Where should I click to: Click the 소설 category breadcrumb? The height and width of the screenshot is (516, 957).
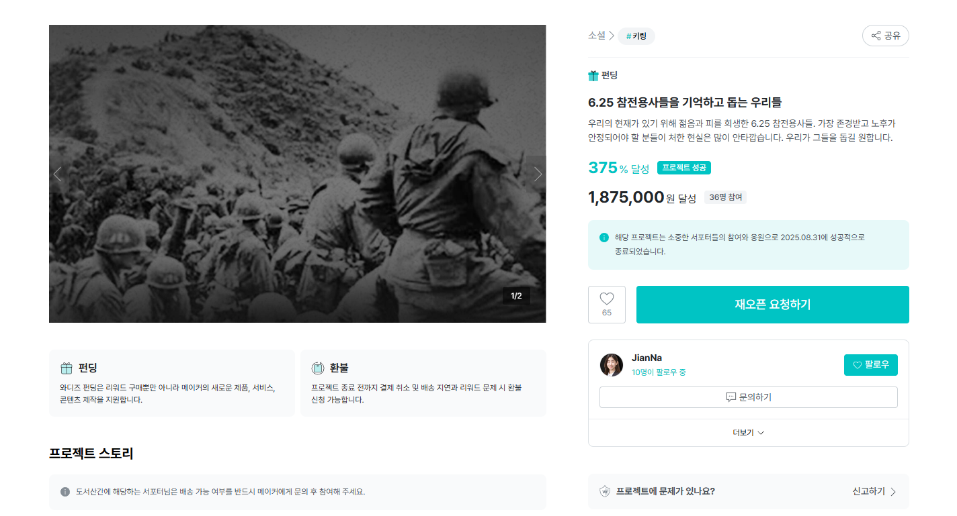597,36
